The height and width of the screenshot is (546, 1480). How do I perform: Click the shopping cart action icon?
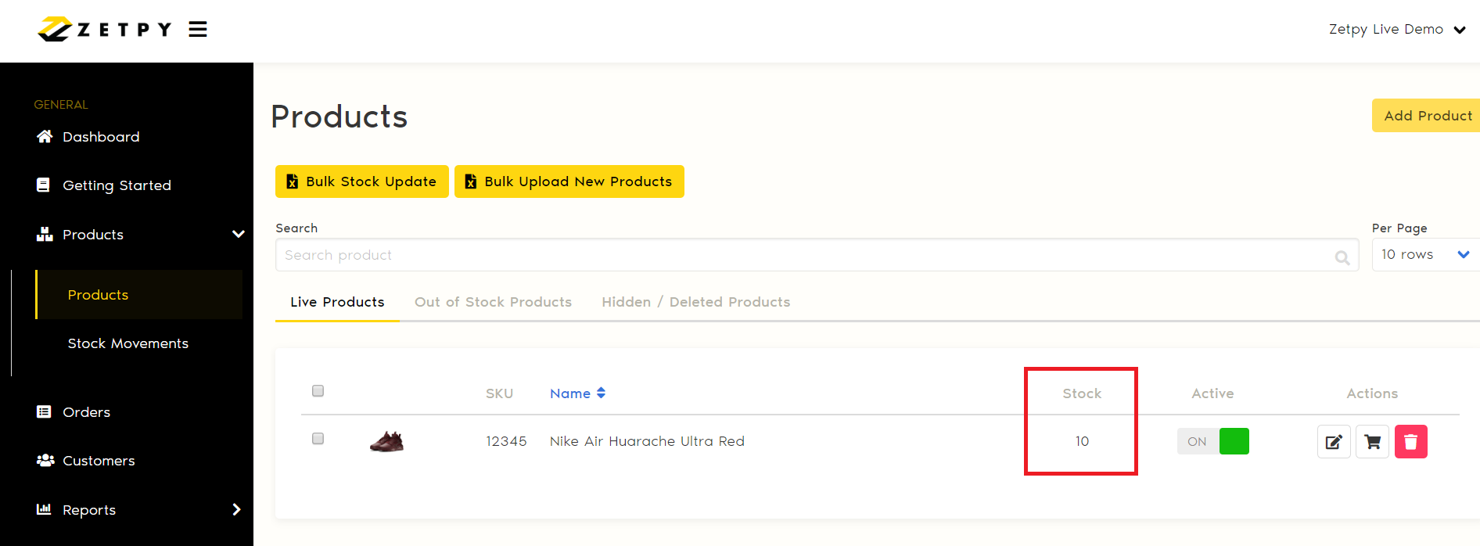point(1372,442)
